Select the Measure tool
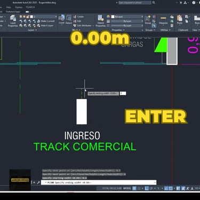Viewport: 200px width, 200px height. pyautogui.click(x=163, y=20)
